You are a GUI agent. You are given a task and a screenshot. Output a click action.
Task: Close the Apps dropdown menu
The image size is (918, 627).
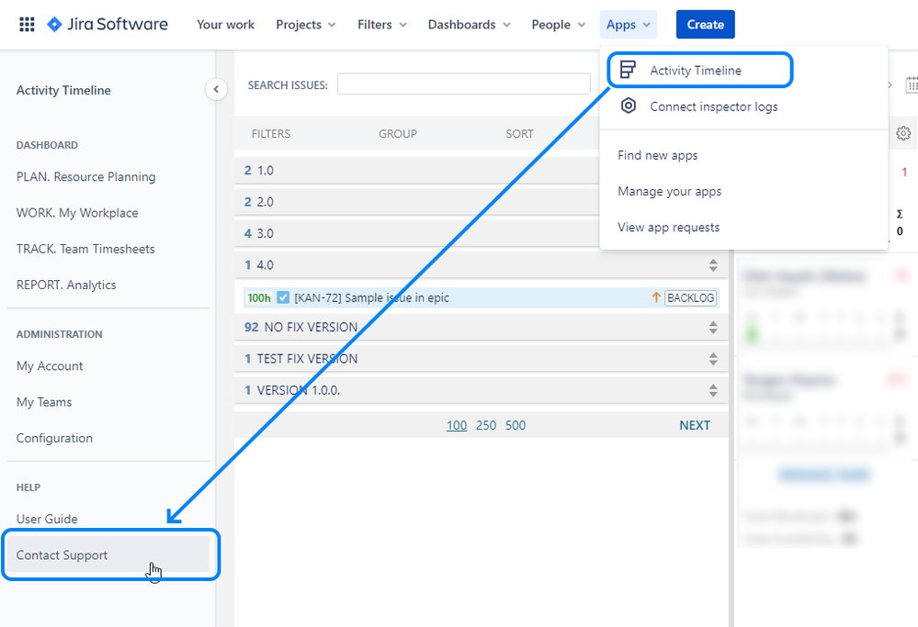pyautogui.click(x=629, y=25)
